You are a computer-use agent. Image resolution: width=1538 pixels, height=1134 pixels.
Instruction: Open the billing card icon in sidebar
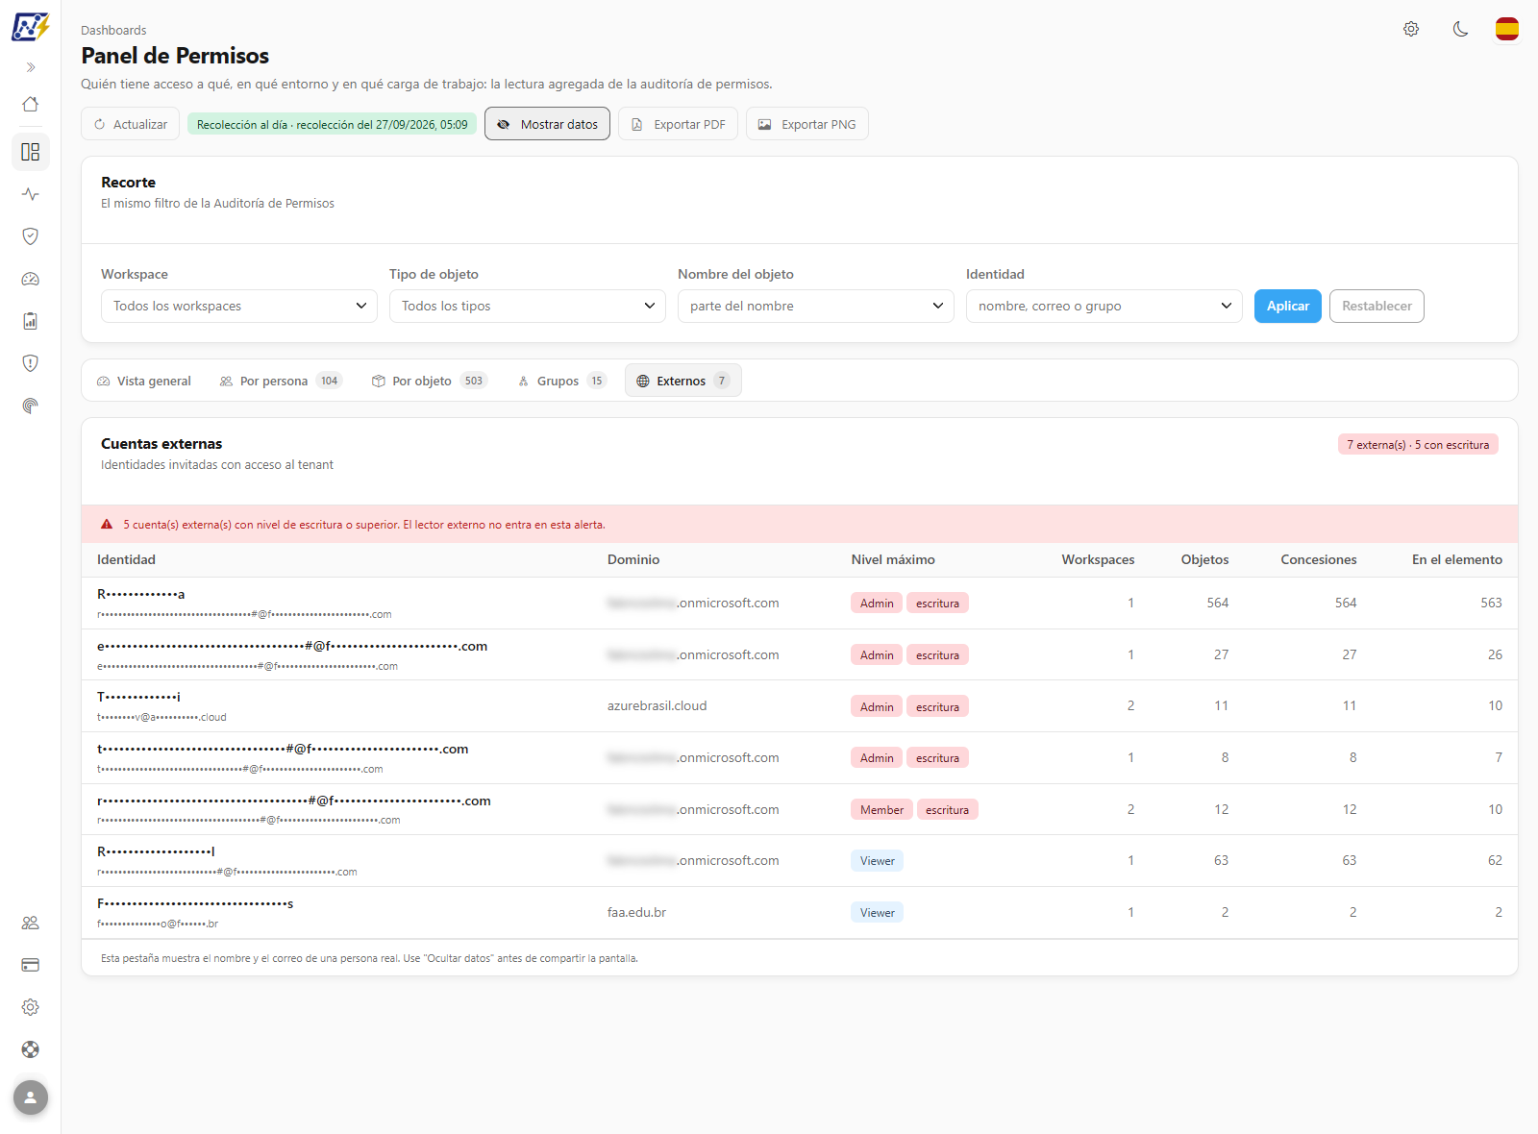31,965
